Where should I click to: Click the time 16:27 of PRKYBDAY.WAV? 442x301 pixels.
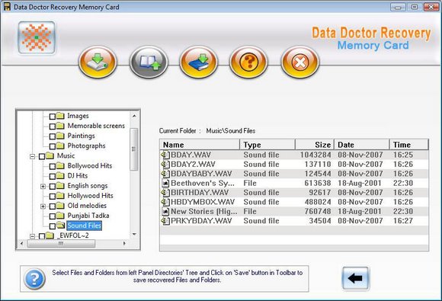coord(403,221)
